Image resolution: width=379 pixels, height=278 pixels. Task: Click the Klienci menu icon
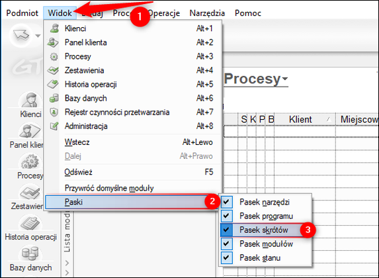[54, 28]
